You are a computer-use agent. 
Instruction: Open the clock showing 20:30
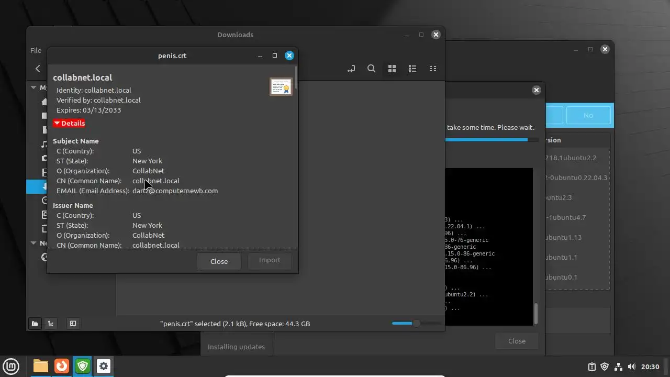pos(650,367)
